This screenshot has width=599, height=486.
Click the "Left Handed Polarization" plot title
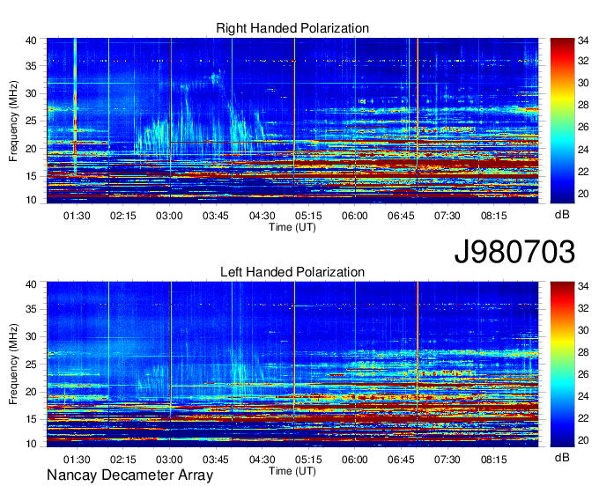(292, 272)
